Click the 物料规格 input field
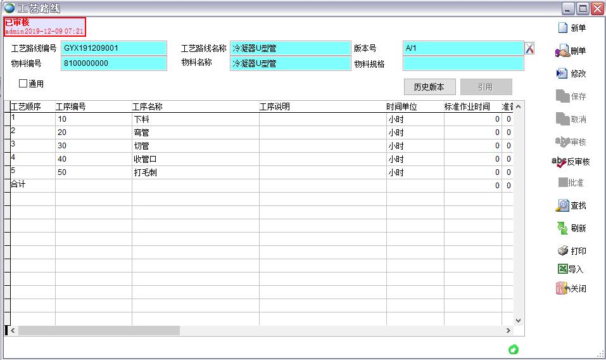This screenshot has height=360, width=606. (464, 63)
